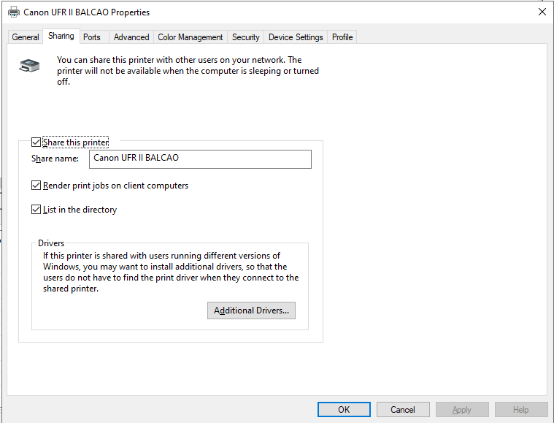This screenshot has height=423, width=554.
Task: Confirm the settings with OK
Action: (x=344, y=410)
